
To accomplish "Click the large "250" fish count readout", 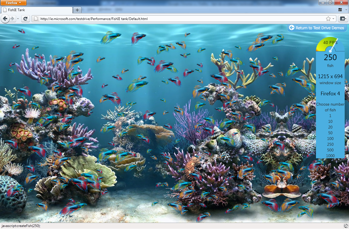I will click(330, 57).
